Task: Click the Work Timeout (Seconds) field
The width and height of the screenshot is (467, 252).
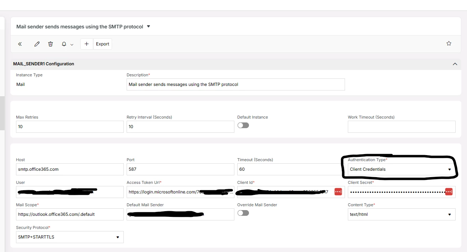Action: 402,127
